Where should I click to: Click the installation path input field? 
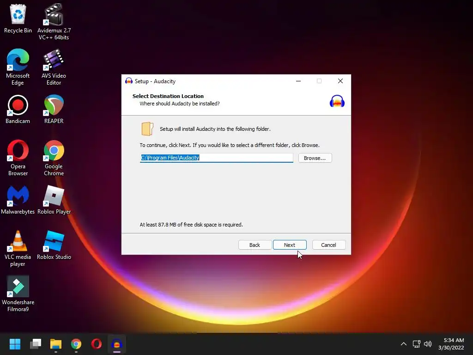pyautogui.click(x=216, y=158)
